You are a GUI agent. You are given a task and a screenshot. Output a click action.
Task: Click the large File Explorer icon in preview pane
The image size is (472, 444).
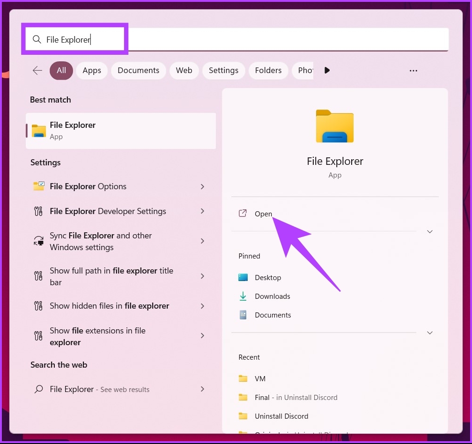click(x=335, y=126)
